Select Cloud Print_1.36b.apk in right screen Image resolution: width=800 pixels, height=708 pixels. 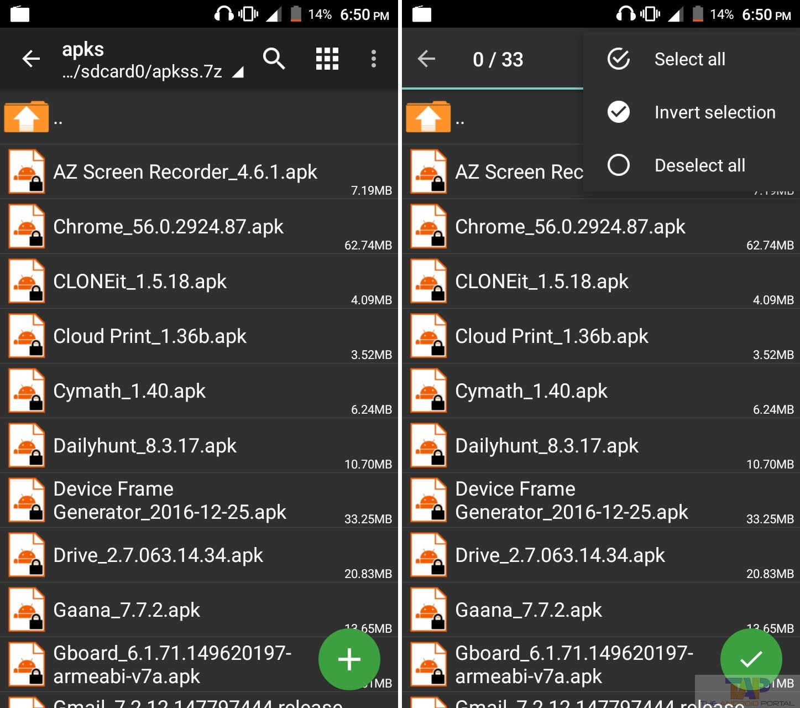(x=601, y=336)
